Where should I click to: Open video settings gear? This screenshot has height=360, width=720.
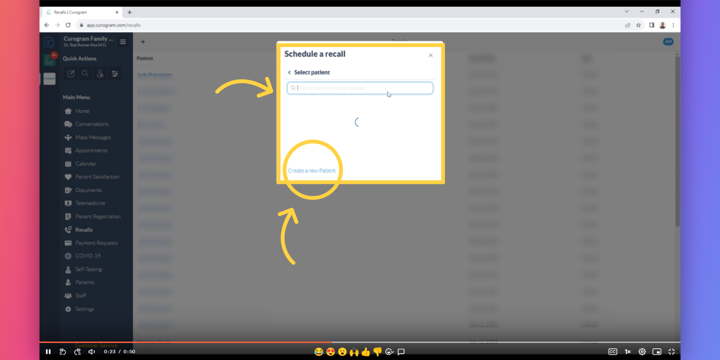pos(642,352)
